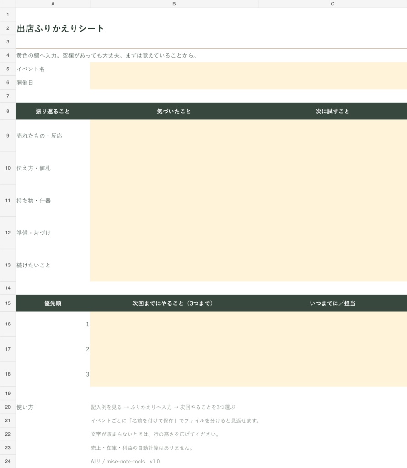Click 気づいたこと cell for 準備・片づけ
Screen dimensions: 407x468
coord(174,233)
